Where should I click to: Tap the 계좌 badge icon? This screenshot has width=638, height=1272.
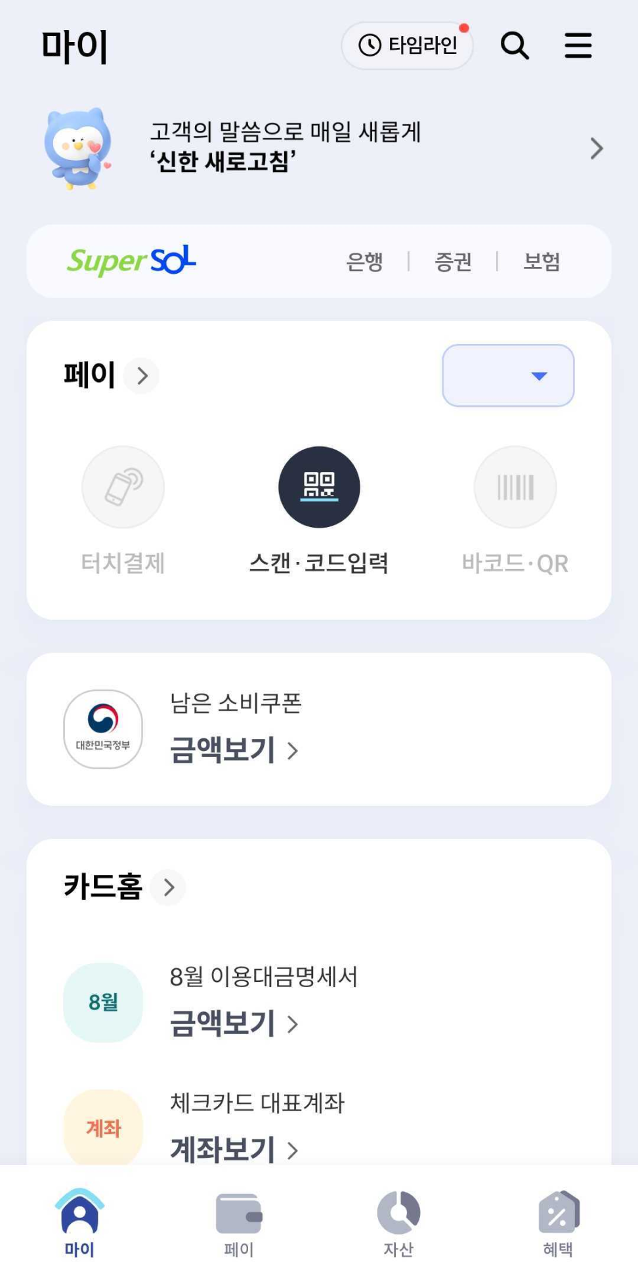pyautogui.click(x=103, y=1128)
